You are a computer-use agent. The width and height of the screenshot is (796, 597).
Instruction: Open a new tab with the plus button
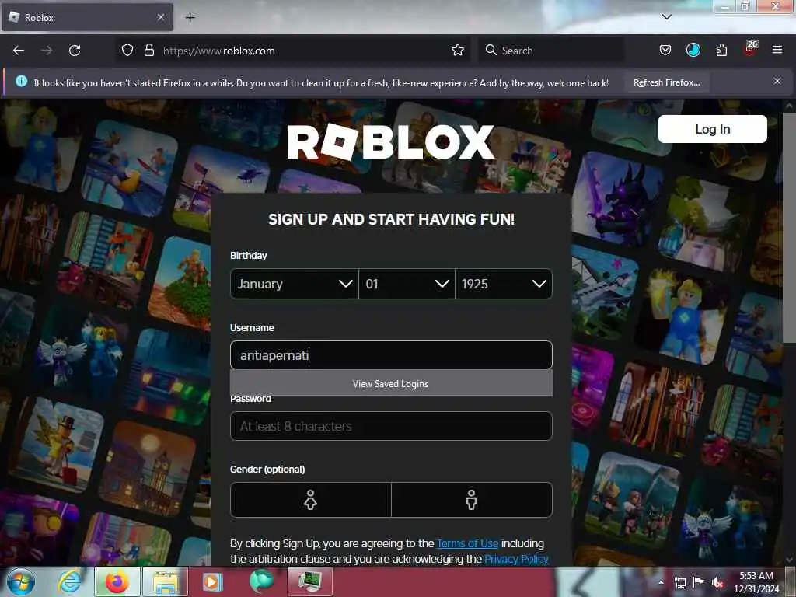190,18
